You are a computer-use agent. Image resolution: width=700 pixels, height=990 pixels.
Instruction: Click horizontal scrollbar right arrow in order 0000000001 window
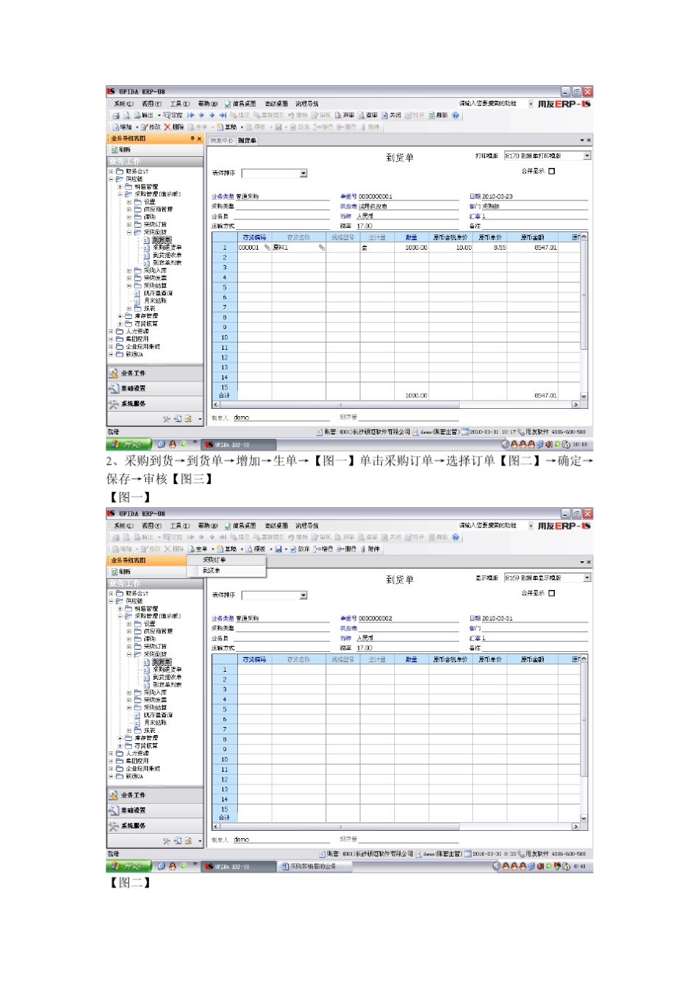[575, 404]
